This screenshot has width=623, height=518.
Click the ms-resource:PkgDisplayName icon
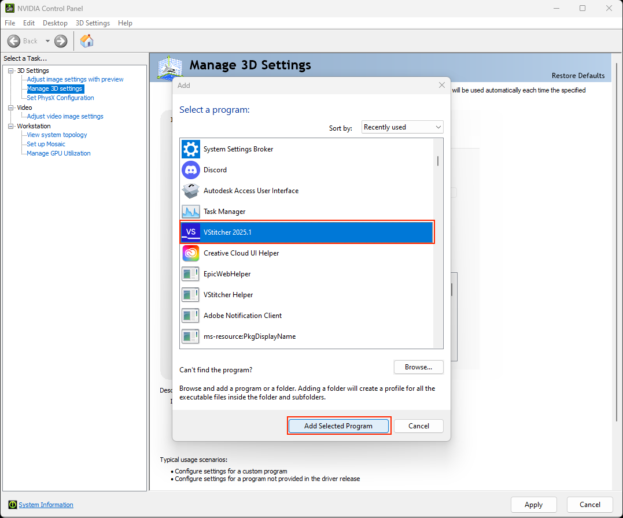[x=191, y=336]
